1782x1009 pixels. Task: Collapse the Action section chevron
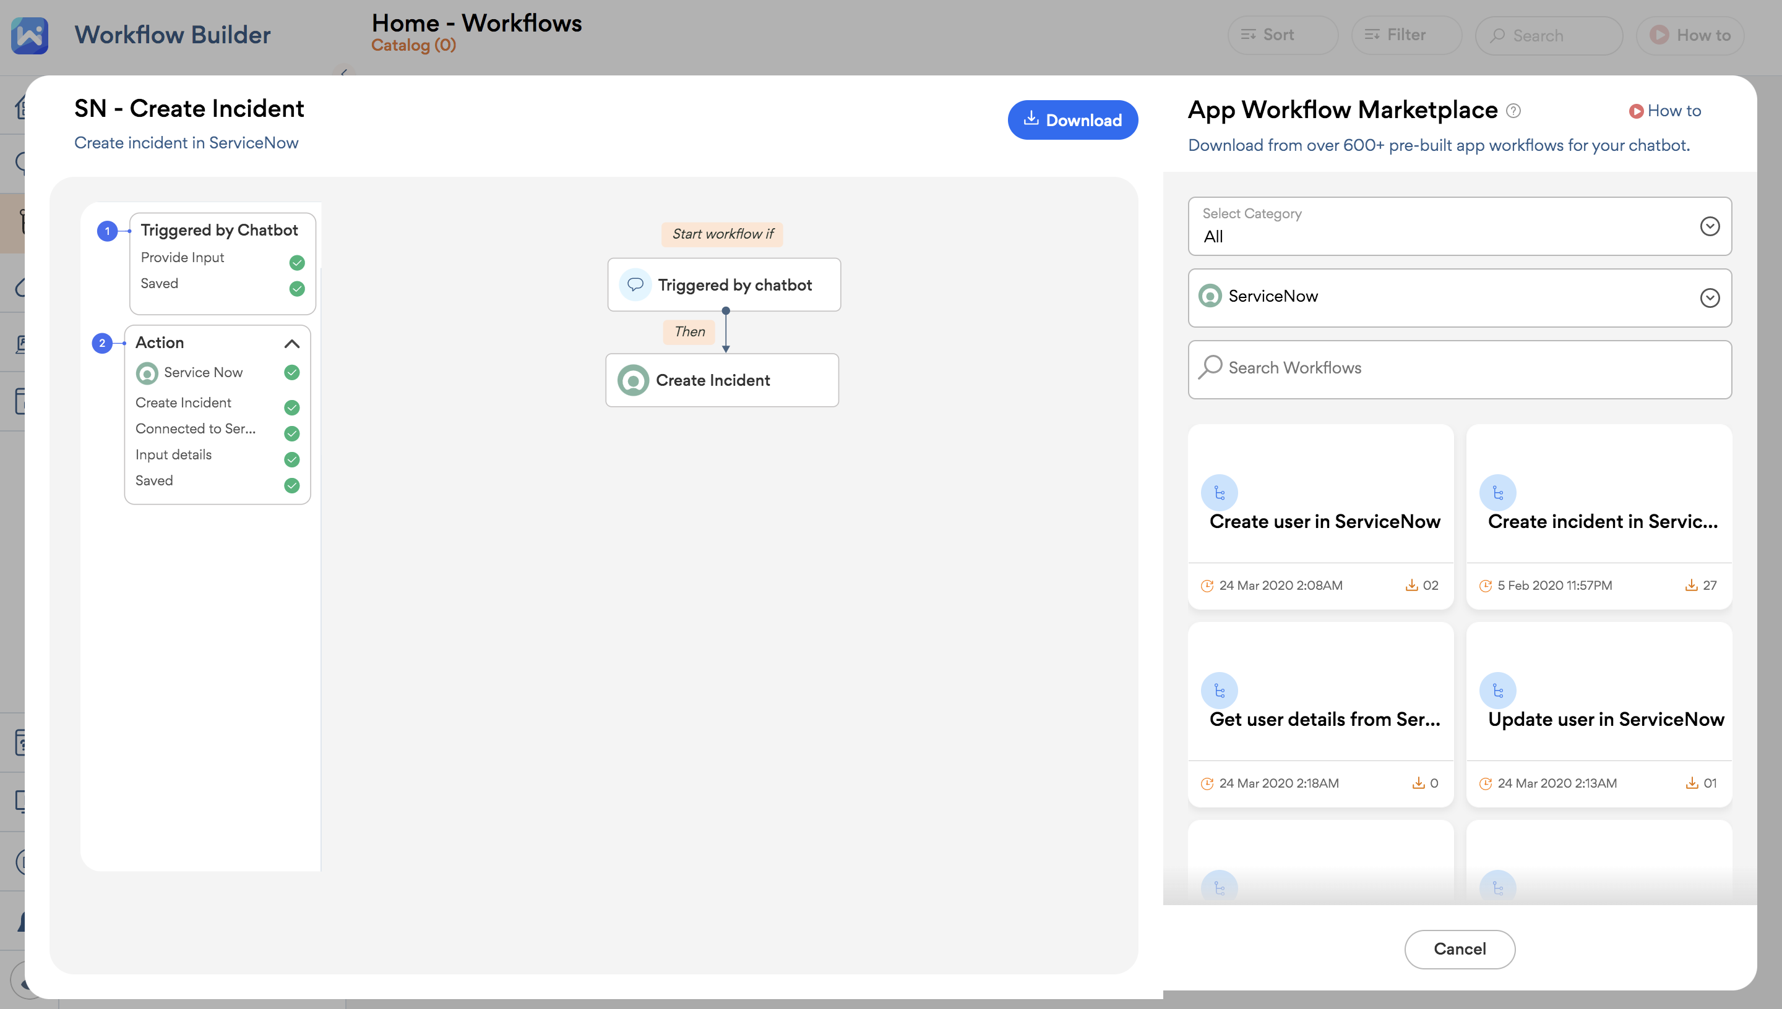(x=292, y=344)
